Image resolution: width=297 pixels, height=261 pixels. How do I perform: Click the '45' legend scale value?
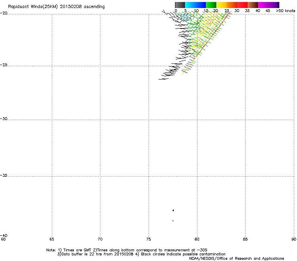268,11
